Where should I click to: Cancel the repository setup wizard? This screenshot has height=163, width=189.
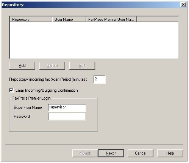pyautogui.click(x=141, y=153)
